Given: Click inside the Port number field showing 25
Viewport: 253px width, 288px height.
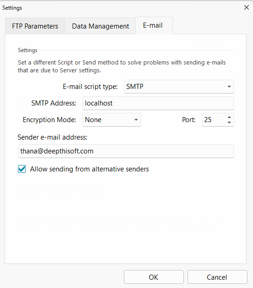Looking at the screenshot, I should tap(214, 120).
